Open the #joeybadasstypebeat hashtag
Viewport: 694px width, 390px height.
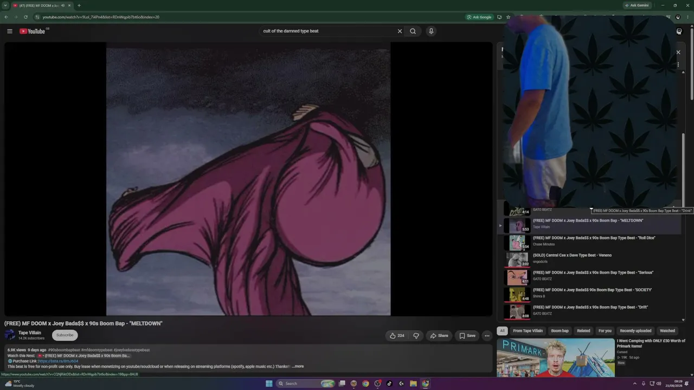click(132, 350)
